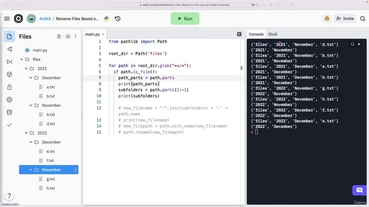Open f.txt in the file tree
Image resolution: width=369 pixels, height=207 pixels.
tap(50, 160)
